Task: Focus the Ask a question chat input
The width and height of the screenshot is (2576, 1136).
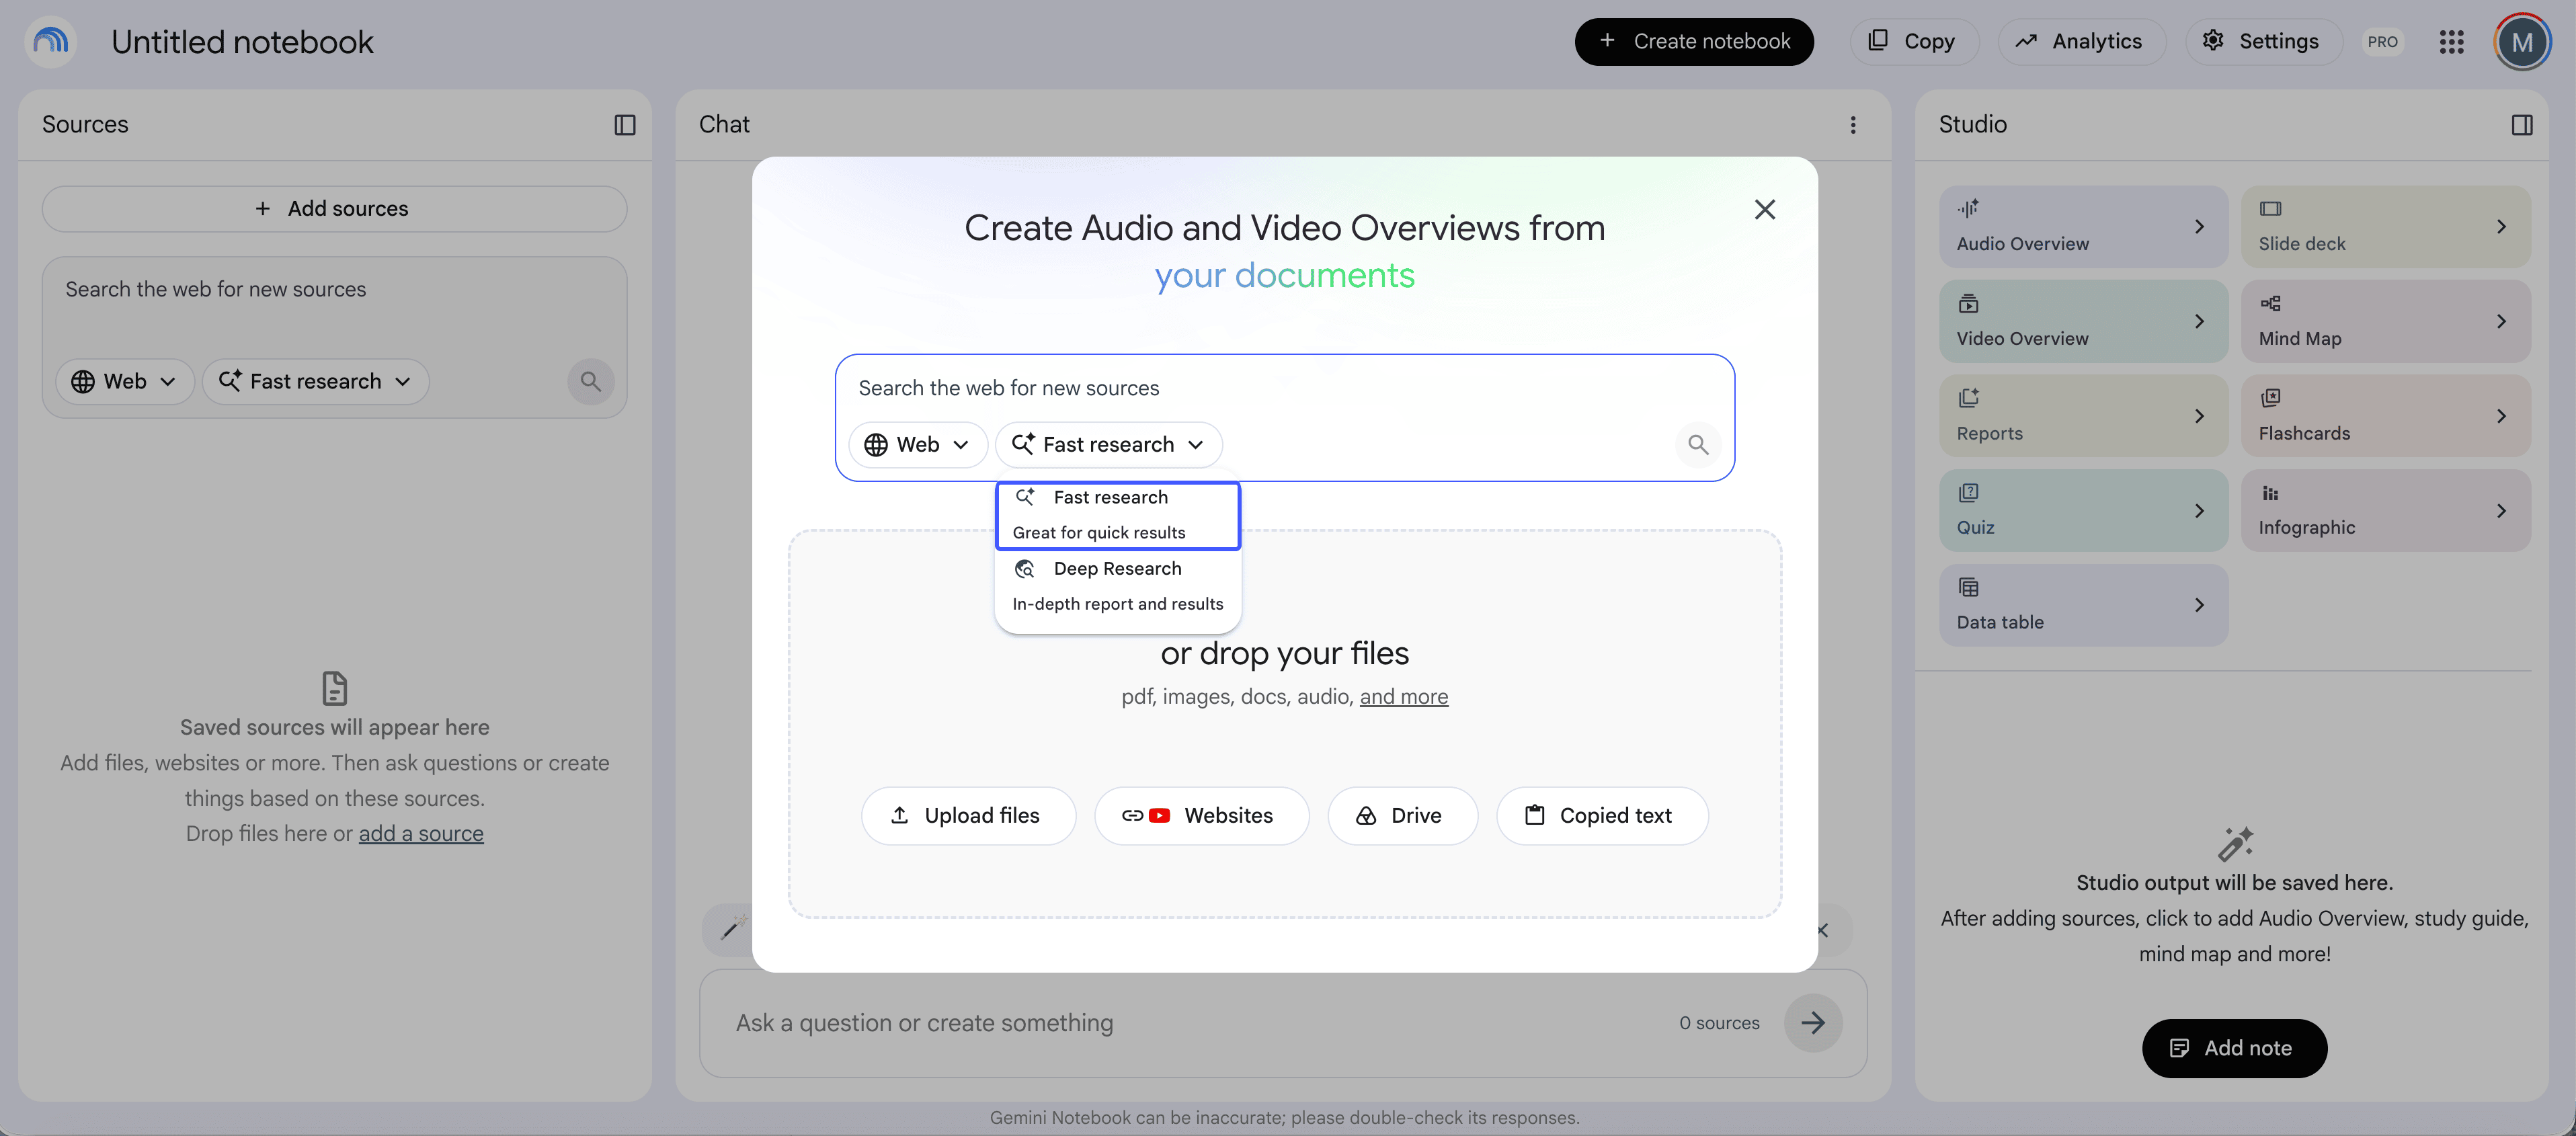Action: pyautogui.click(x=1195, y=1023)
